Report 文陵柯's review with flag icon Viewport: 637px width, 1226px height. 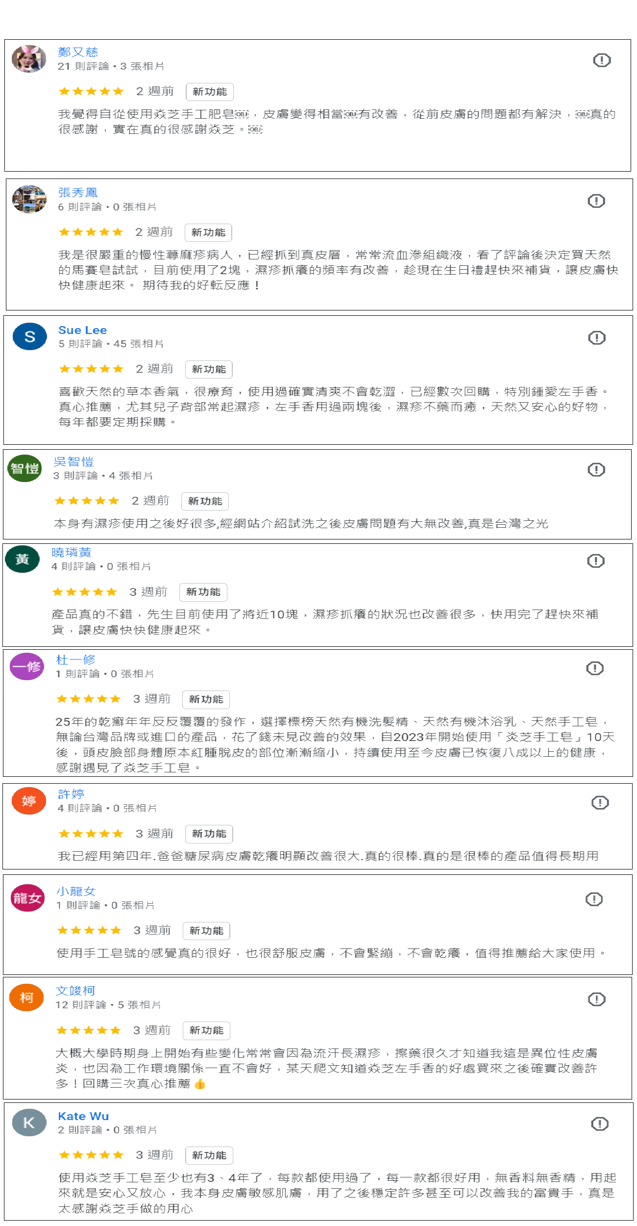pyautogui.click(x=597, y=999)
